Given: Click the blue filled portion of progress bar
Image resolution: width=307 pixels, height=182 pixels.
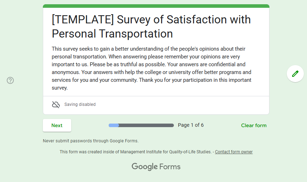Looking at the screenshot, I should click(x=114, y=125).
